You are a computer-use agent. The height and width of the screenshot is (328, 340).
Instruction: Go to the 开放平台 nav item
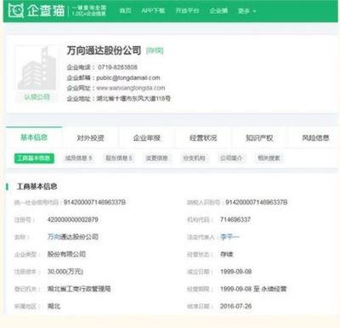pyautogui.click(x=187, y=11)
